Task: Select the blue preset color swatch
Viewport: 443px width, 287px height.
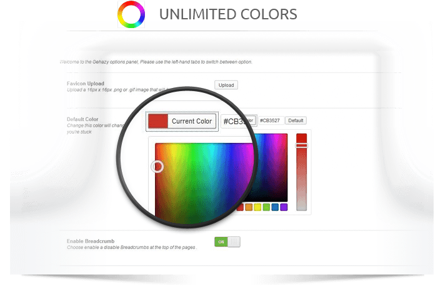Action: click(275, 207)
